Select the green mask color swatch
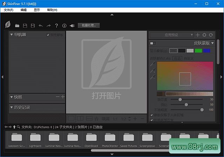The height and width of the screenshot is (157, 224). pyautogui.click(x=198, y=50)
